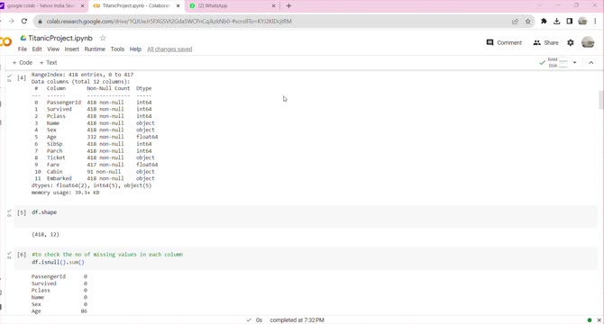Star the TitanicProject.ipynb notebook

103,38
